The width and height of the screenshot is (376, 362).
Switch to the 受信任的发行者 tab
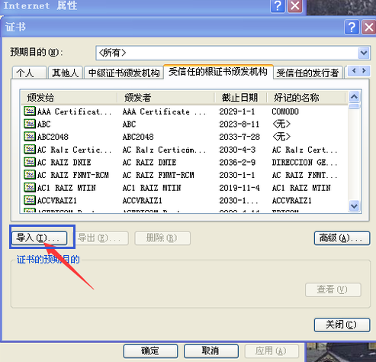pos(307,73)
